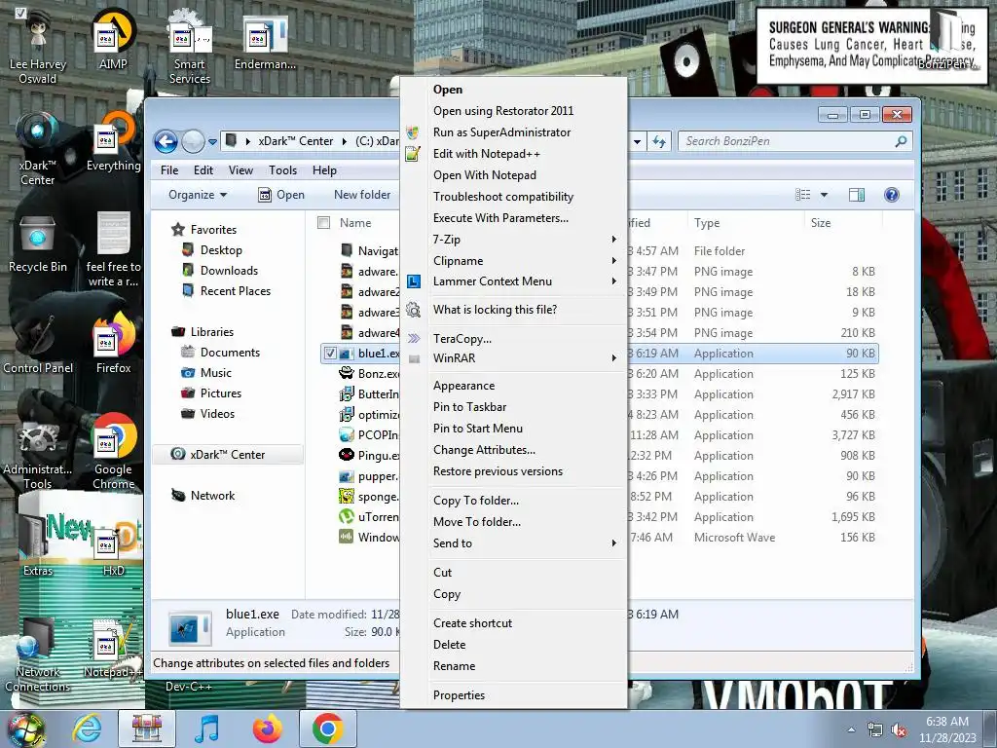Open Chrome from the taskbar
Image resolution: width=997 pixels, height=748 pixels.
pyautogui.click(x=327, y=729)
